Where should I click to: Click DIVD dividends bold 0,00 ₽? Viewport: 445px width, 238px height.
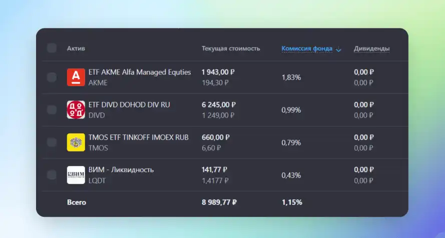click(364, 105)
